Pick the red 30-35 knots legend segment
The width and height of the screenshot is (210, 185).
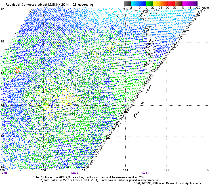[x=171, y=3]
